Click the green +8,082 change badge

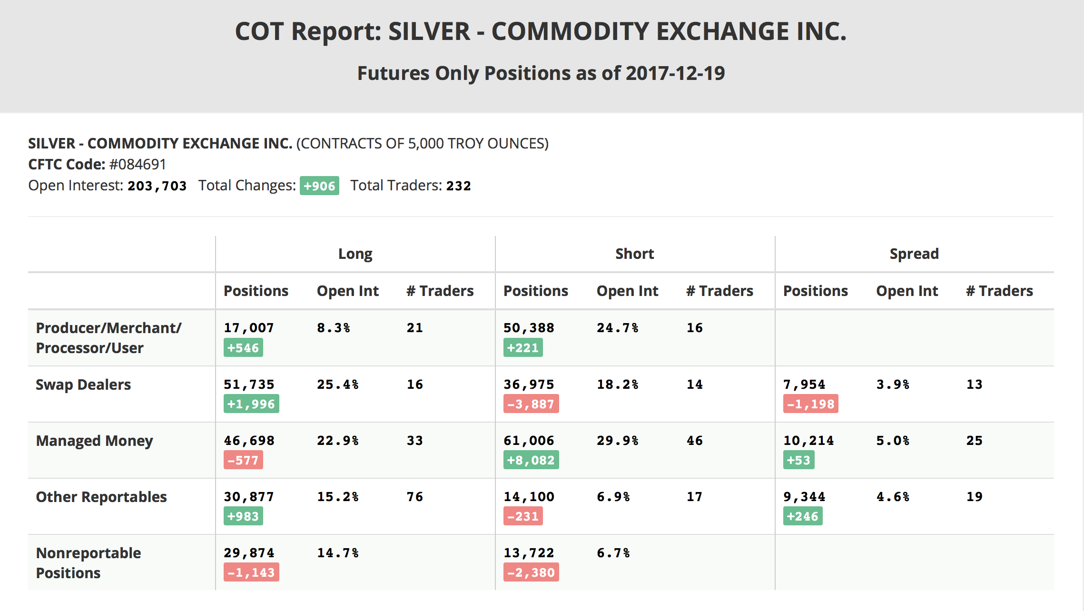pos(531,460)
